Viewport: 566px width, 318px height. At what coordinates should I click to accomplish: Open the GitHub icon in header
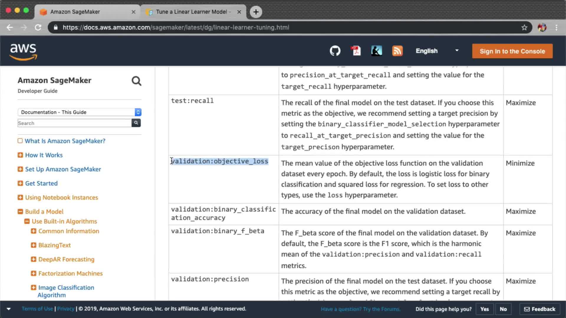[x=335, y=51]
